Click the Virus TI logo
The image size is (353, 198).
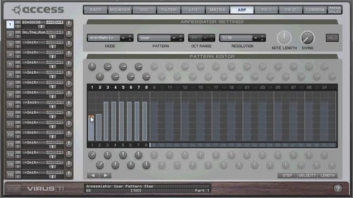46,189
